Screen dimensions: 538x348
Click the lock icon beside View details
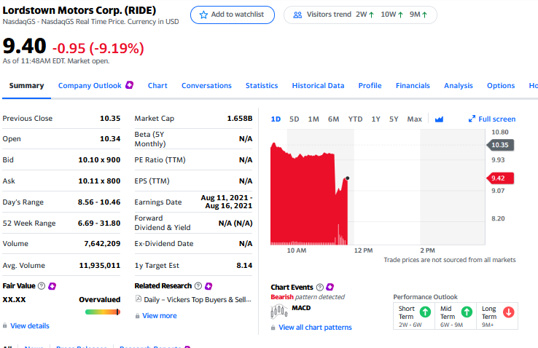coord(5,325)
